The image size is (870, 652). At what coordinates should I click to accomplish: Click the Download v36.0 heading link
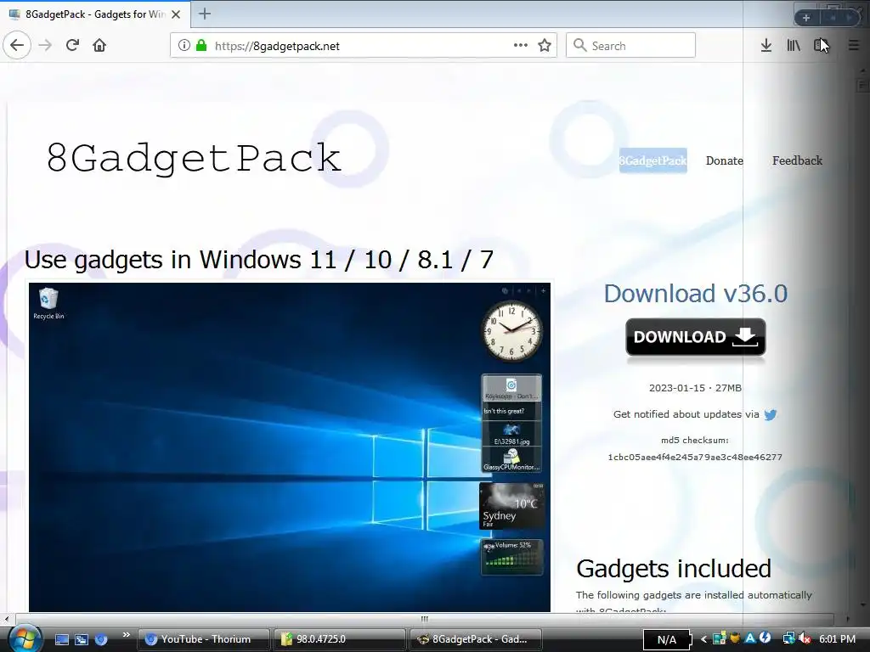point(695,293)
